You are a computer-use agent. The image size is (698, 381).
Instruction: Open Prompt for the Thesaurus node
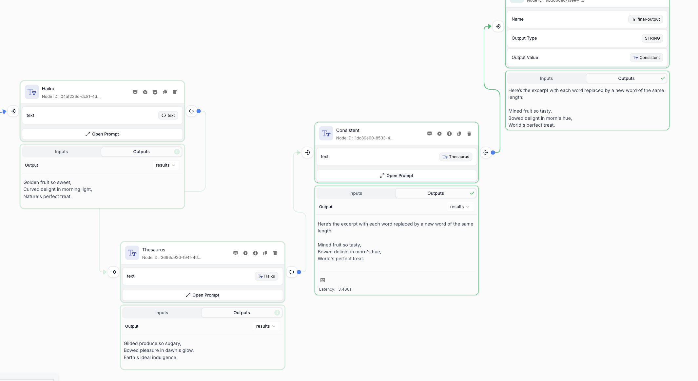[202, 295]
